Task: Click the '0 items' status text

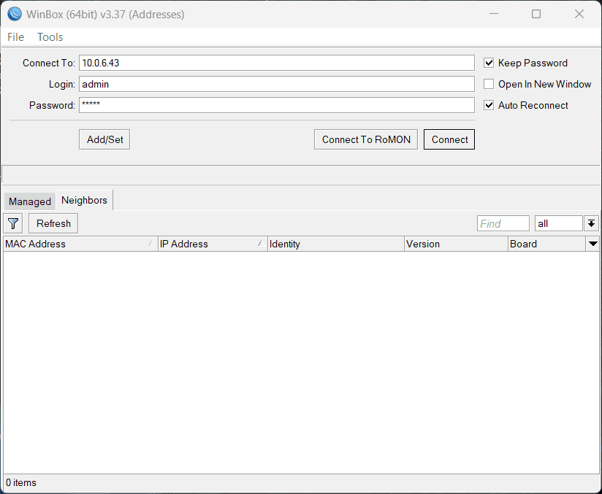Action: pyautogui.click(x=21, y=483)
